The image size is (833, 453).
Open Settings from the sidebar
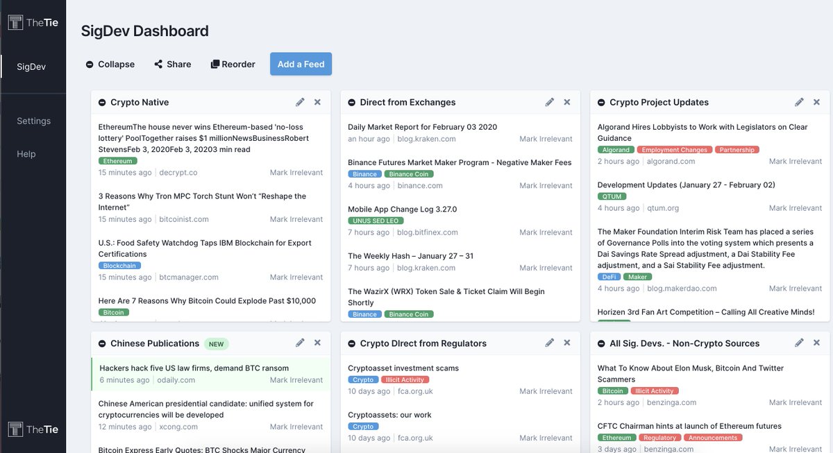(x=33, y=121)
